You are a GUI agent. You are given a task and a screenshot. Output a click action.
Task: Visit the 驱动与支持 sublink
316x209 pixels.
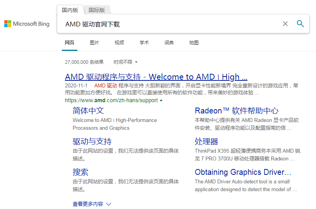92,141
